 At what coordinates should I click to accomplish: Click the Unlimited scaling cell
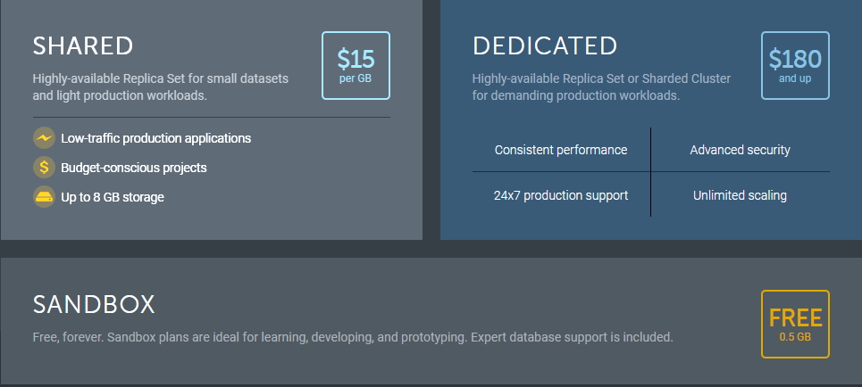pos(740,195)
